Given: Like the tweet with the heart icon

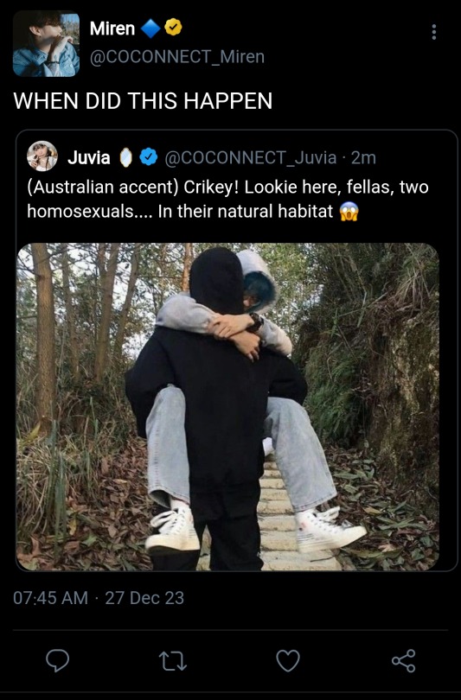Looking at the screenshot, I should point(288,661).
